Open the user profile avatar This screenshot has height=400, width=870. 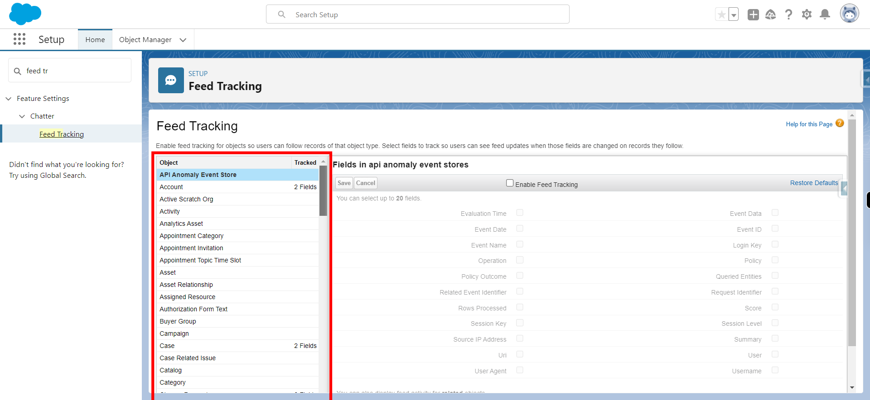pos(850,14)
